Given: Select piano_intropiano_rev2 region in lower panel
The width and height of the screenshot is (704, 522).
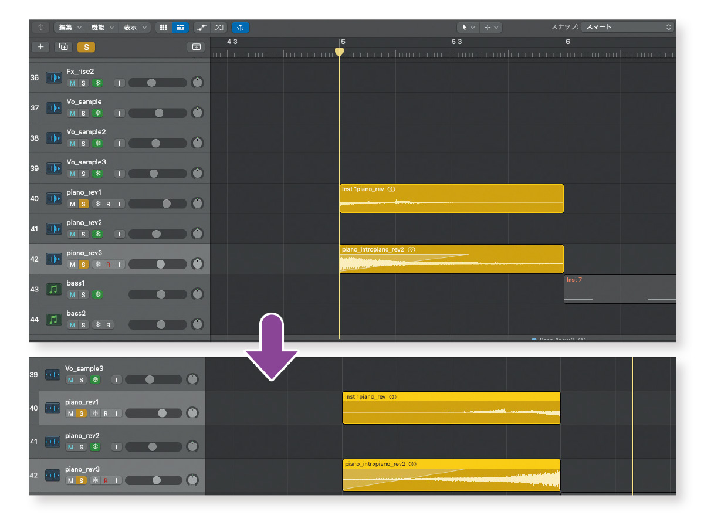Looking at the screenshot, I should click(452, 475).
